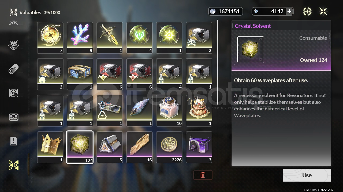Select the gold coin stack of 2226
The width and height of the screenshot is (343, 192).
[x=169, y=147]
